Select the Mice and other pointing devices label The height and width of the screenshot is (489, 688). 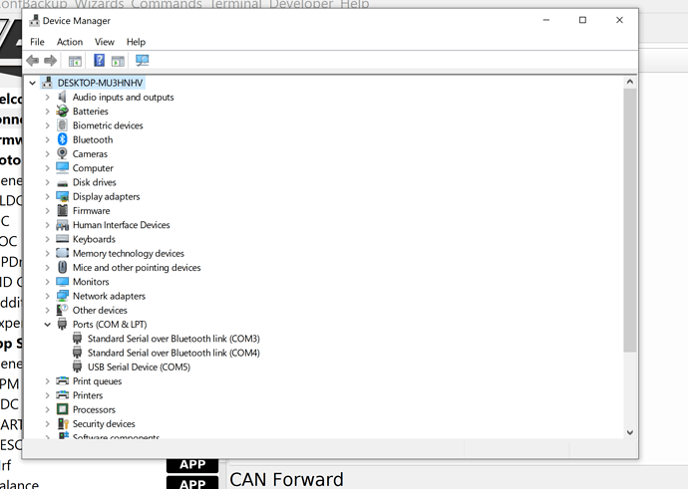pyautogui.click(x=137, y=267)
